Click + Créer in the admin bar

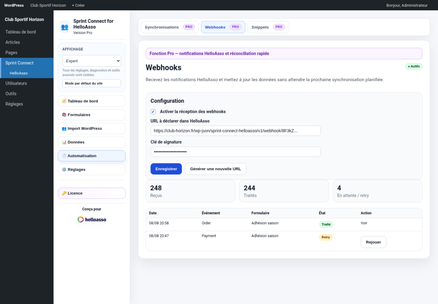point(78,5)
